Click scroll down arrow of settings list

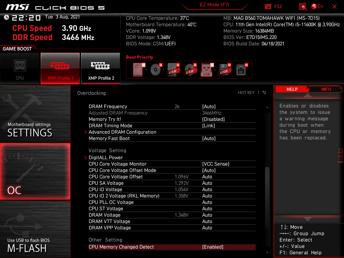[x=267, y=253]
